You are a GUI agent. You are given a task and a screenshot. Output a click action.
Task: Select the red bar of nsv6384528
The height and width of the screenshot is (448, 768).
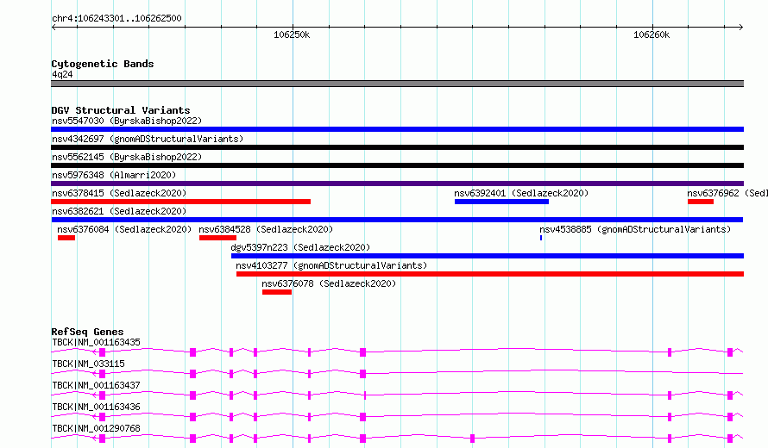tap(218, 238)
